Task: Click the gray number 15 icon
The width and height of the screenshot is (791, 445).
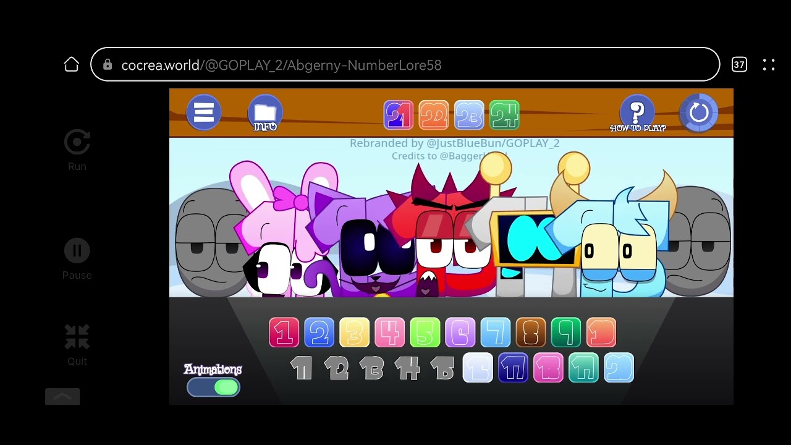Action: pos(442,368)
